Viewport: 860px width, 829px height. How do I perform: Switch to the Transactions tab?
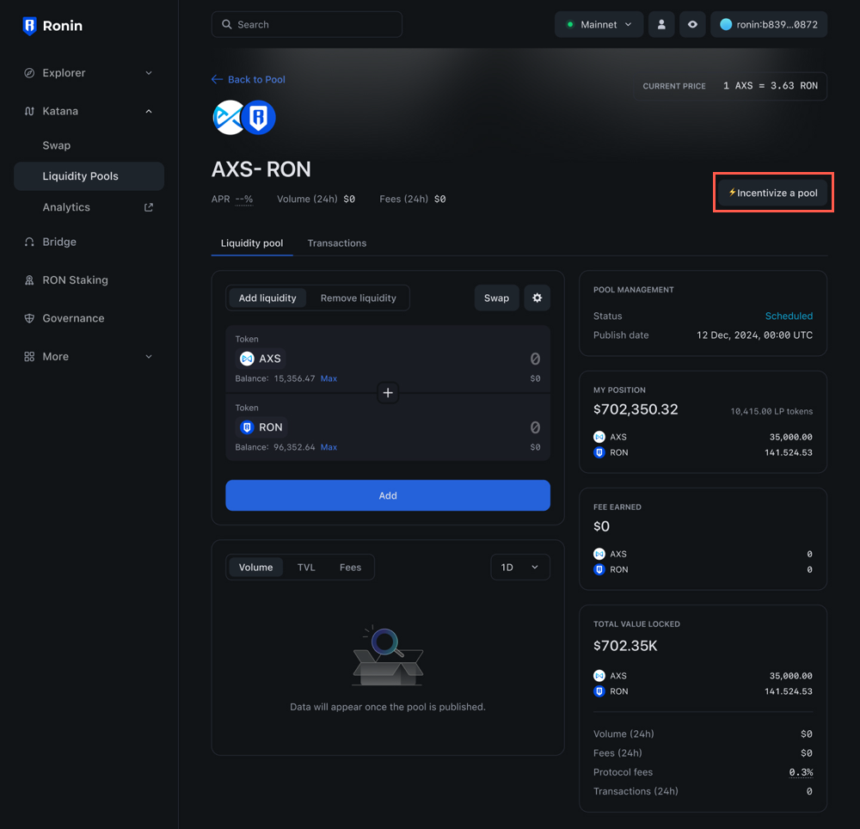[336, 243]
